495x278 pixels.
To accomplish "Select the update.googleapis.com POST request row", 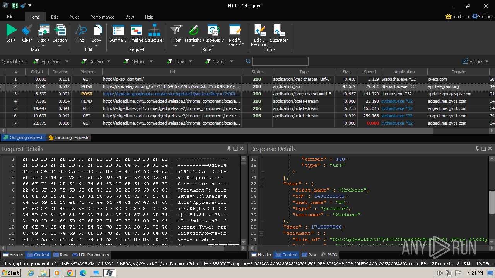I will point(247,94).
